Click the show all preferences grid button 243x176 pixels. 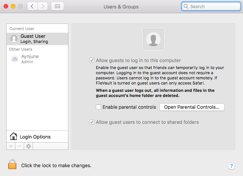[x=58, y=6]
